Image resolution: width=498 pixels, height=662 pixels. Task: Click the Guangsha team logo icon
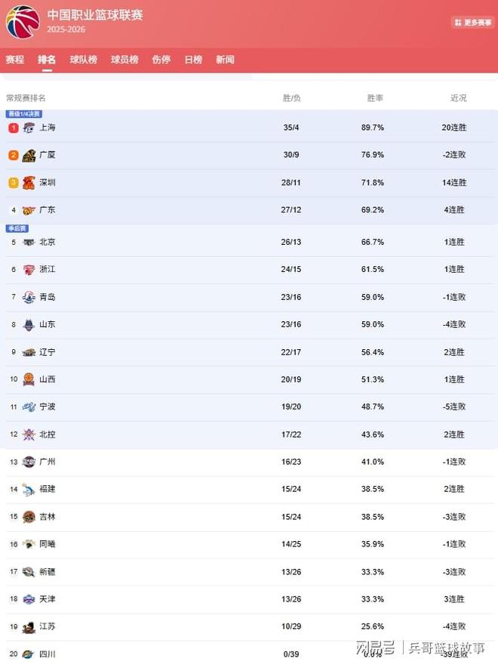pyautogui.click(x=29, y=156)
